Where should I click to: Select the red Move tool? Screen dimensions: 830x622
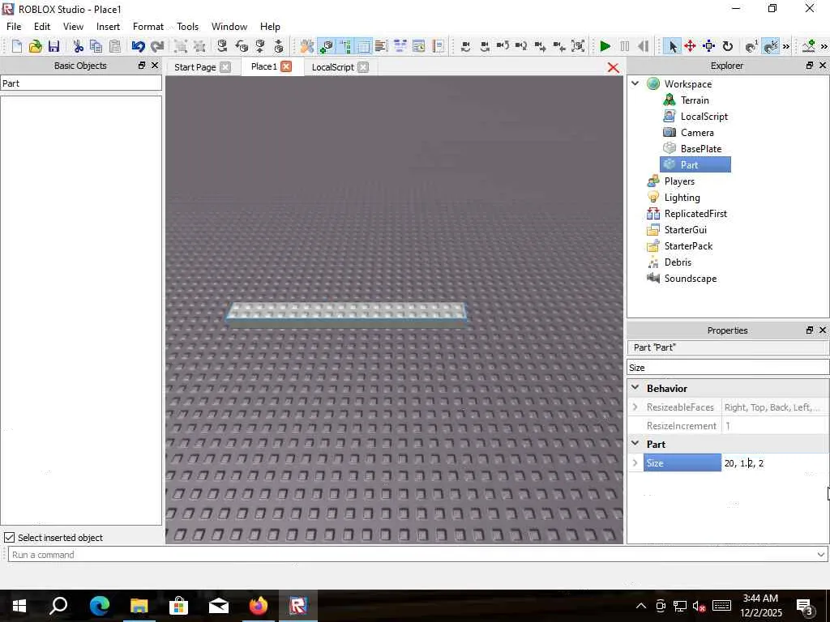(x=690, y=46)
